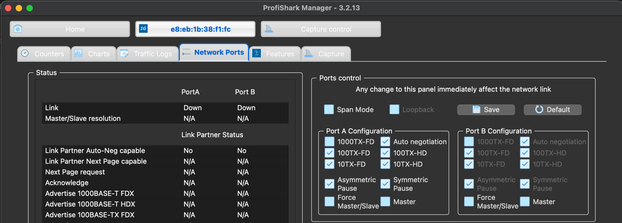
Task: Toggle the Loopback checkbox
Action: click(394, 109)
